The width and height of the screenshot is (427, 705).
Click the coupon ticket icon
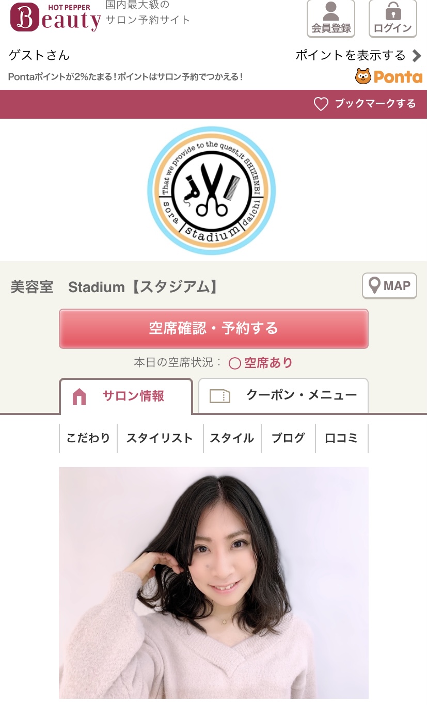click(220, 396)
